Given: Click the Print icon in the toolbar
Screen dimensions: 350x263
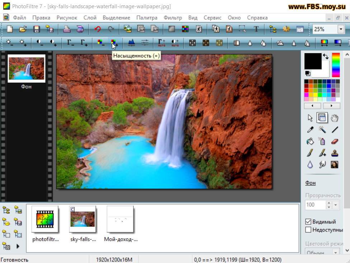Looking at the screenshot, I should click(66, 29).
